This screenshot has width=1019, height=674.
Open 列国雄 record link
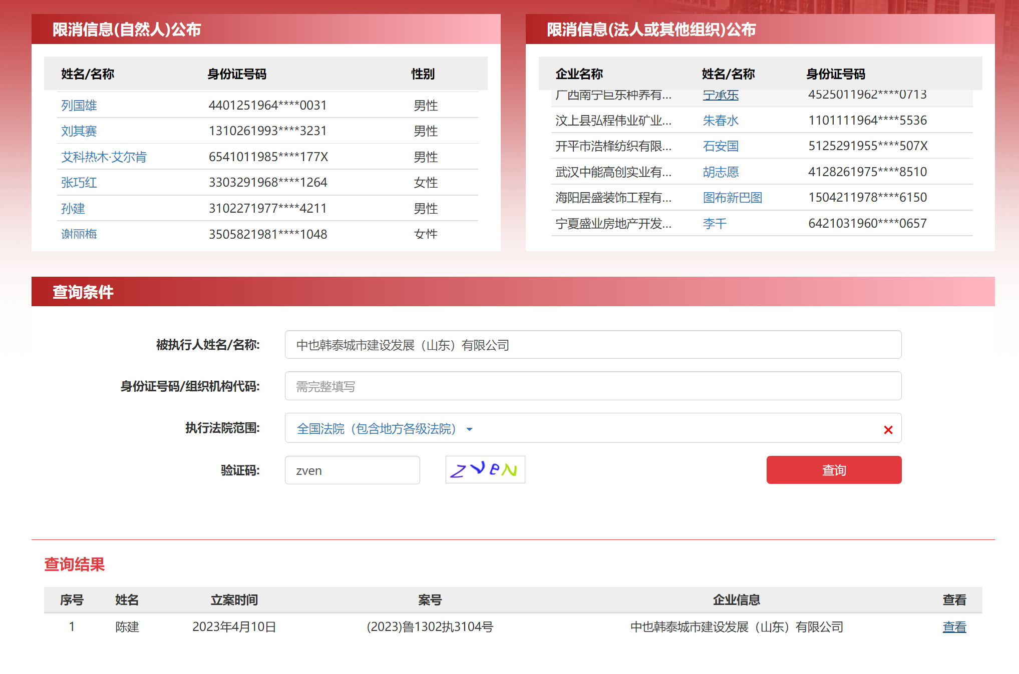pos(79,106)
